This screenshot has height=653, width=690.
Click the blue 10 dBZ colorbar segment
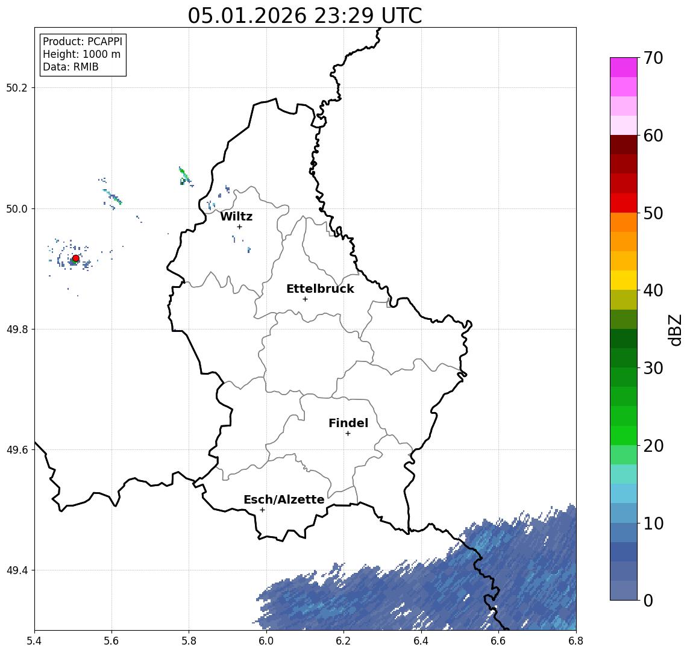[x=624, y=513]
